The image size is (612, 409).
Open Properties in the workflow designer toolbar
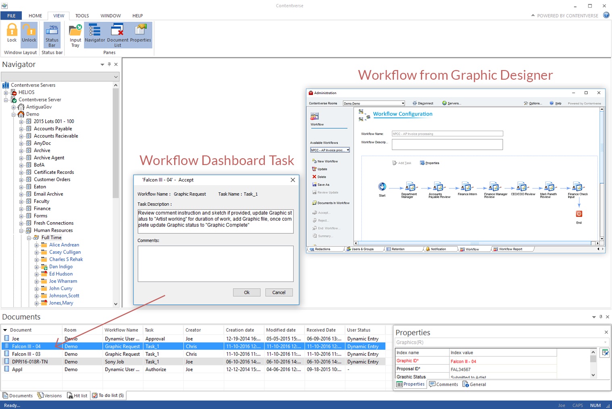[x=429, y=163]
